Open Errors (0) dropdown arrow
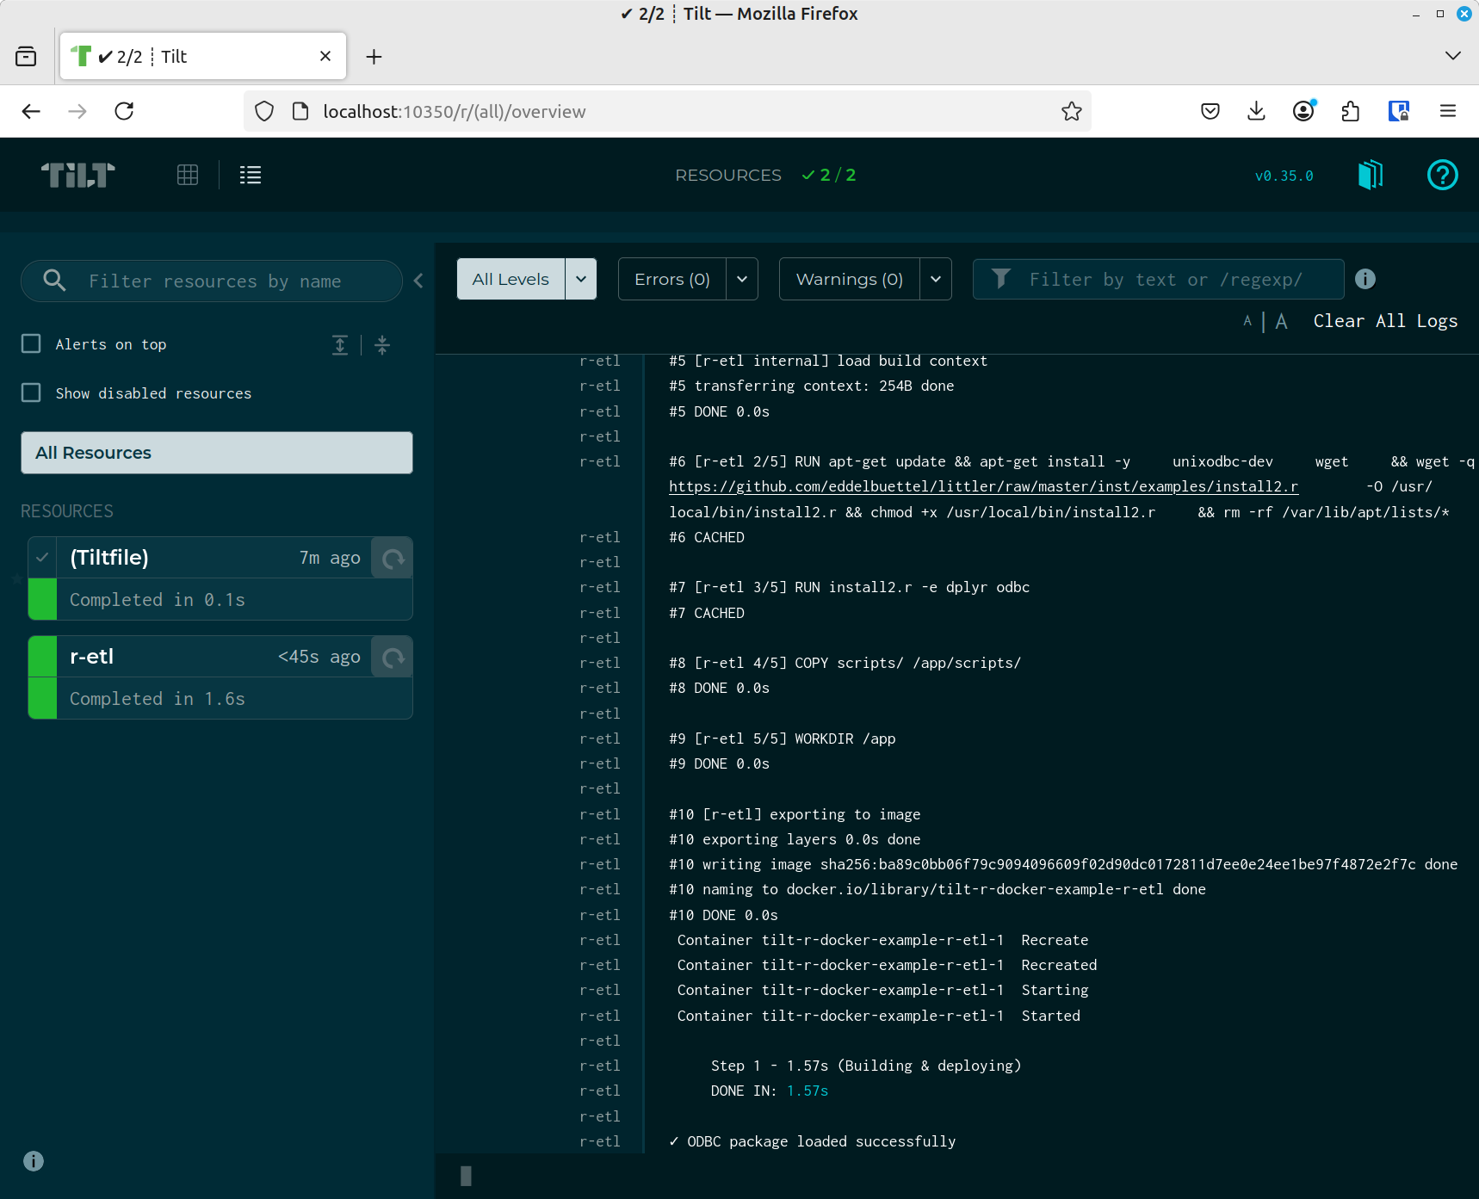The image size is (1479, 1199). click(742, 279)
